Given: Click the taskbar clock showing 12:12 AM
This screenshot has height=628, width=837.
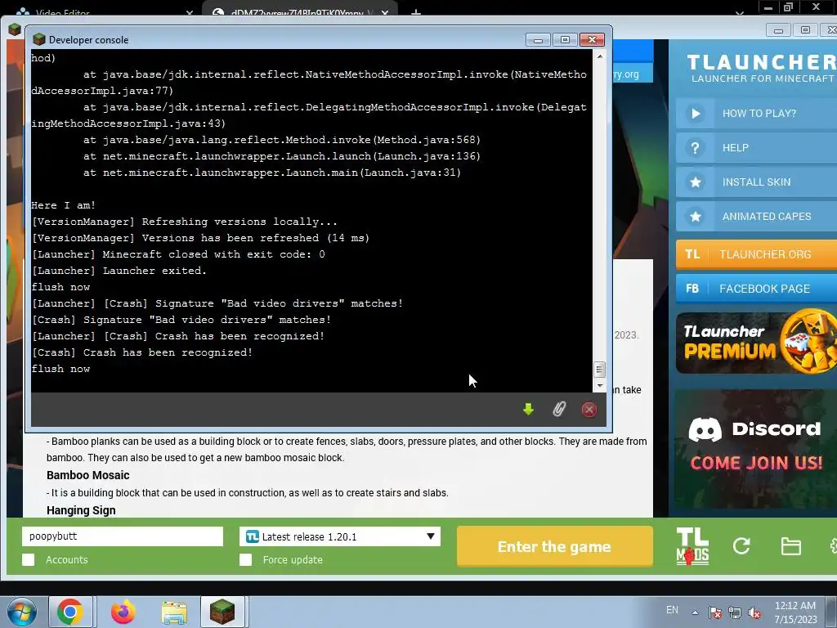Looking at the screenshot, I should 795,612.
